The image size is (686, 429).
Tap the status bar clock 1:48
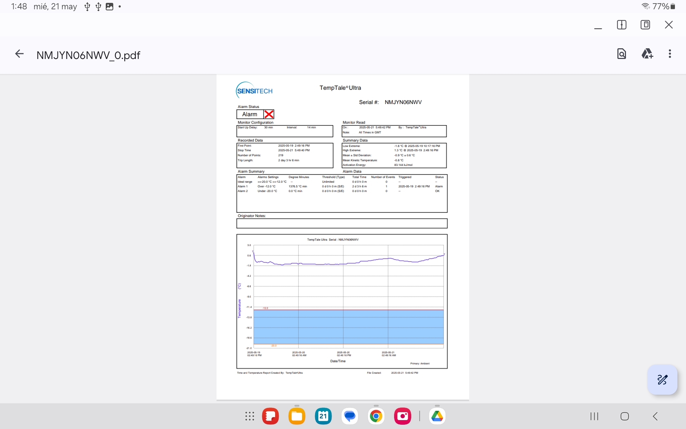(x=19, y=6)
